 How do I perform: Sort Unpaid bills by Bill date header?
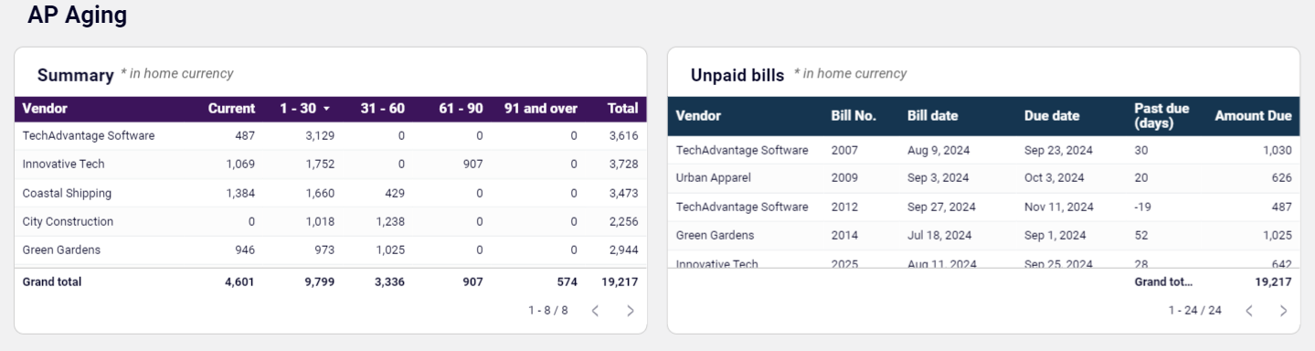[932, 116]
